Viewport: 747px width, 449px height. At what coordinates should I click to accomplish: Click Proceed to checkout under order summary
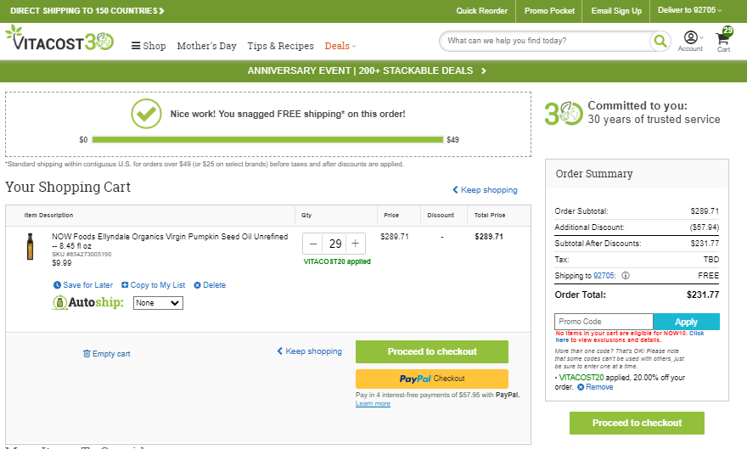tap(637, 423)
